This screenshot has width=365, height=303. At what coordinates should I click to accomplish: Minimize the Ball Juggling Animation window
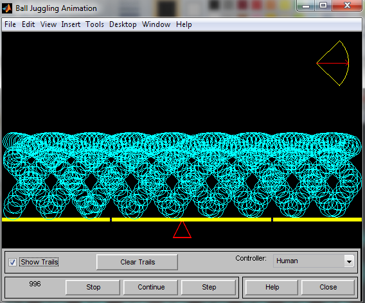tap(306, 6)
